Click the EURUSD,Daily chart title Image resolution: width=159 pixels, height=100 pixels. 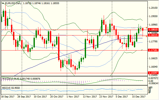(x=13, y=3)
